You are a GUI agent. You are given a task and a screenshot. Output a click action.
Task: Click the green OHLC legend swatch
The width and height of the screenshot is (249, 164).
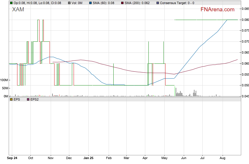coord(11,3)
